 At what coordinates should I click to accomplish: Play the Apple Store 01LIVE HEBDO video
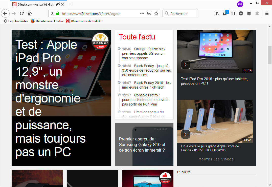186,134
